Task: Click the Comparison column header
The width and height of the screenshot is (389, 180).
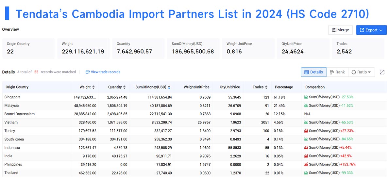Action: coord(315,87)
